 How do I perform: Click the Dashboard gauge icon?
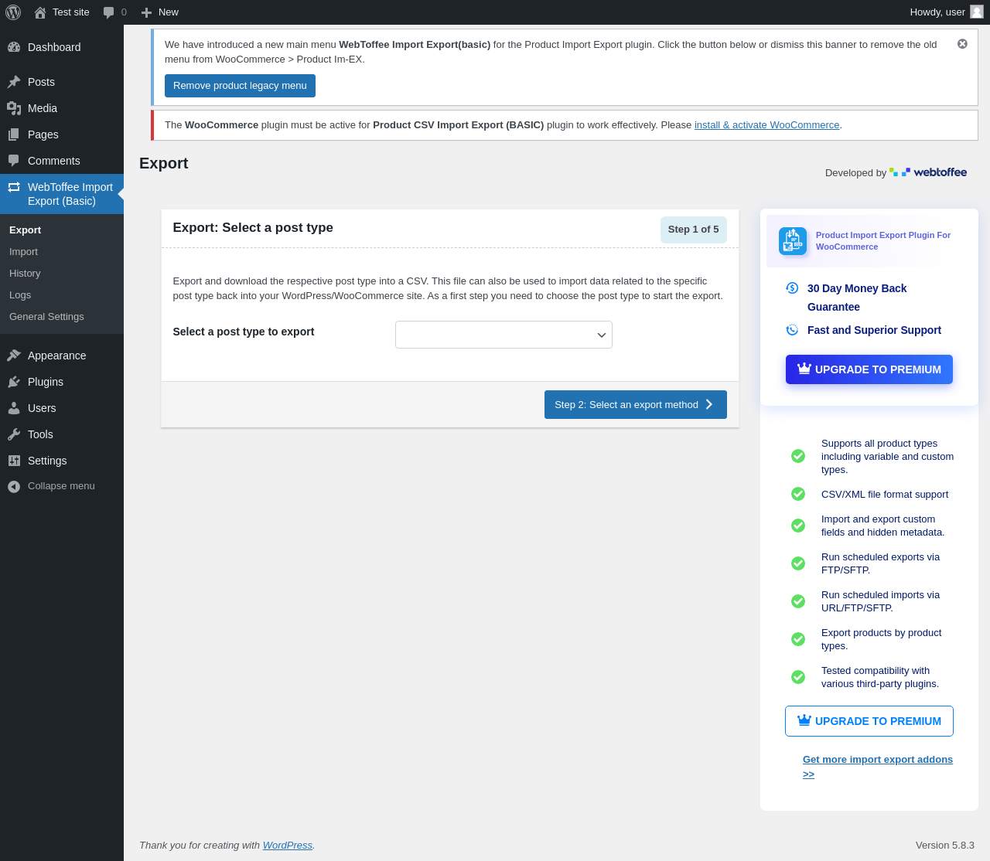click(14, 47)
